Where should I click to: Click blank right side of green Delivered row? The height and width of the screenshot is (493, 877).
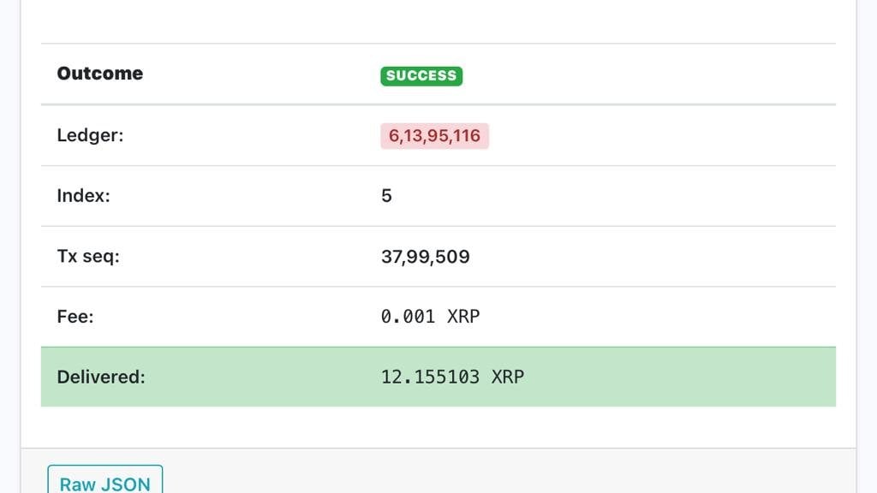[685, 377]
